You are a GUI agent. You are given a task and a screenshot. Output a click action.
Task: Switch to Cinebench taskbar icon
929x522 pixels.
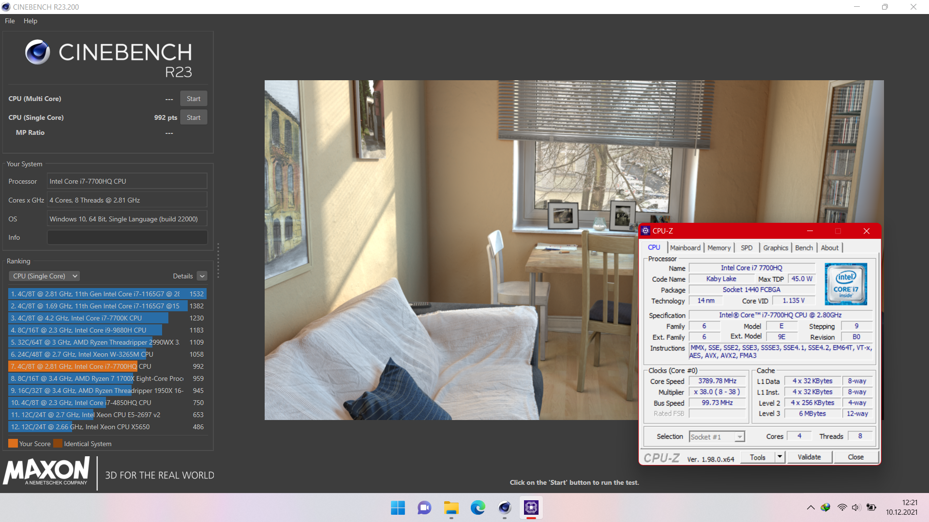[504, 507]
